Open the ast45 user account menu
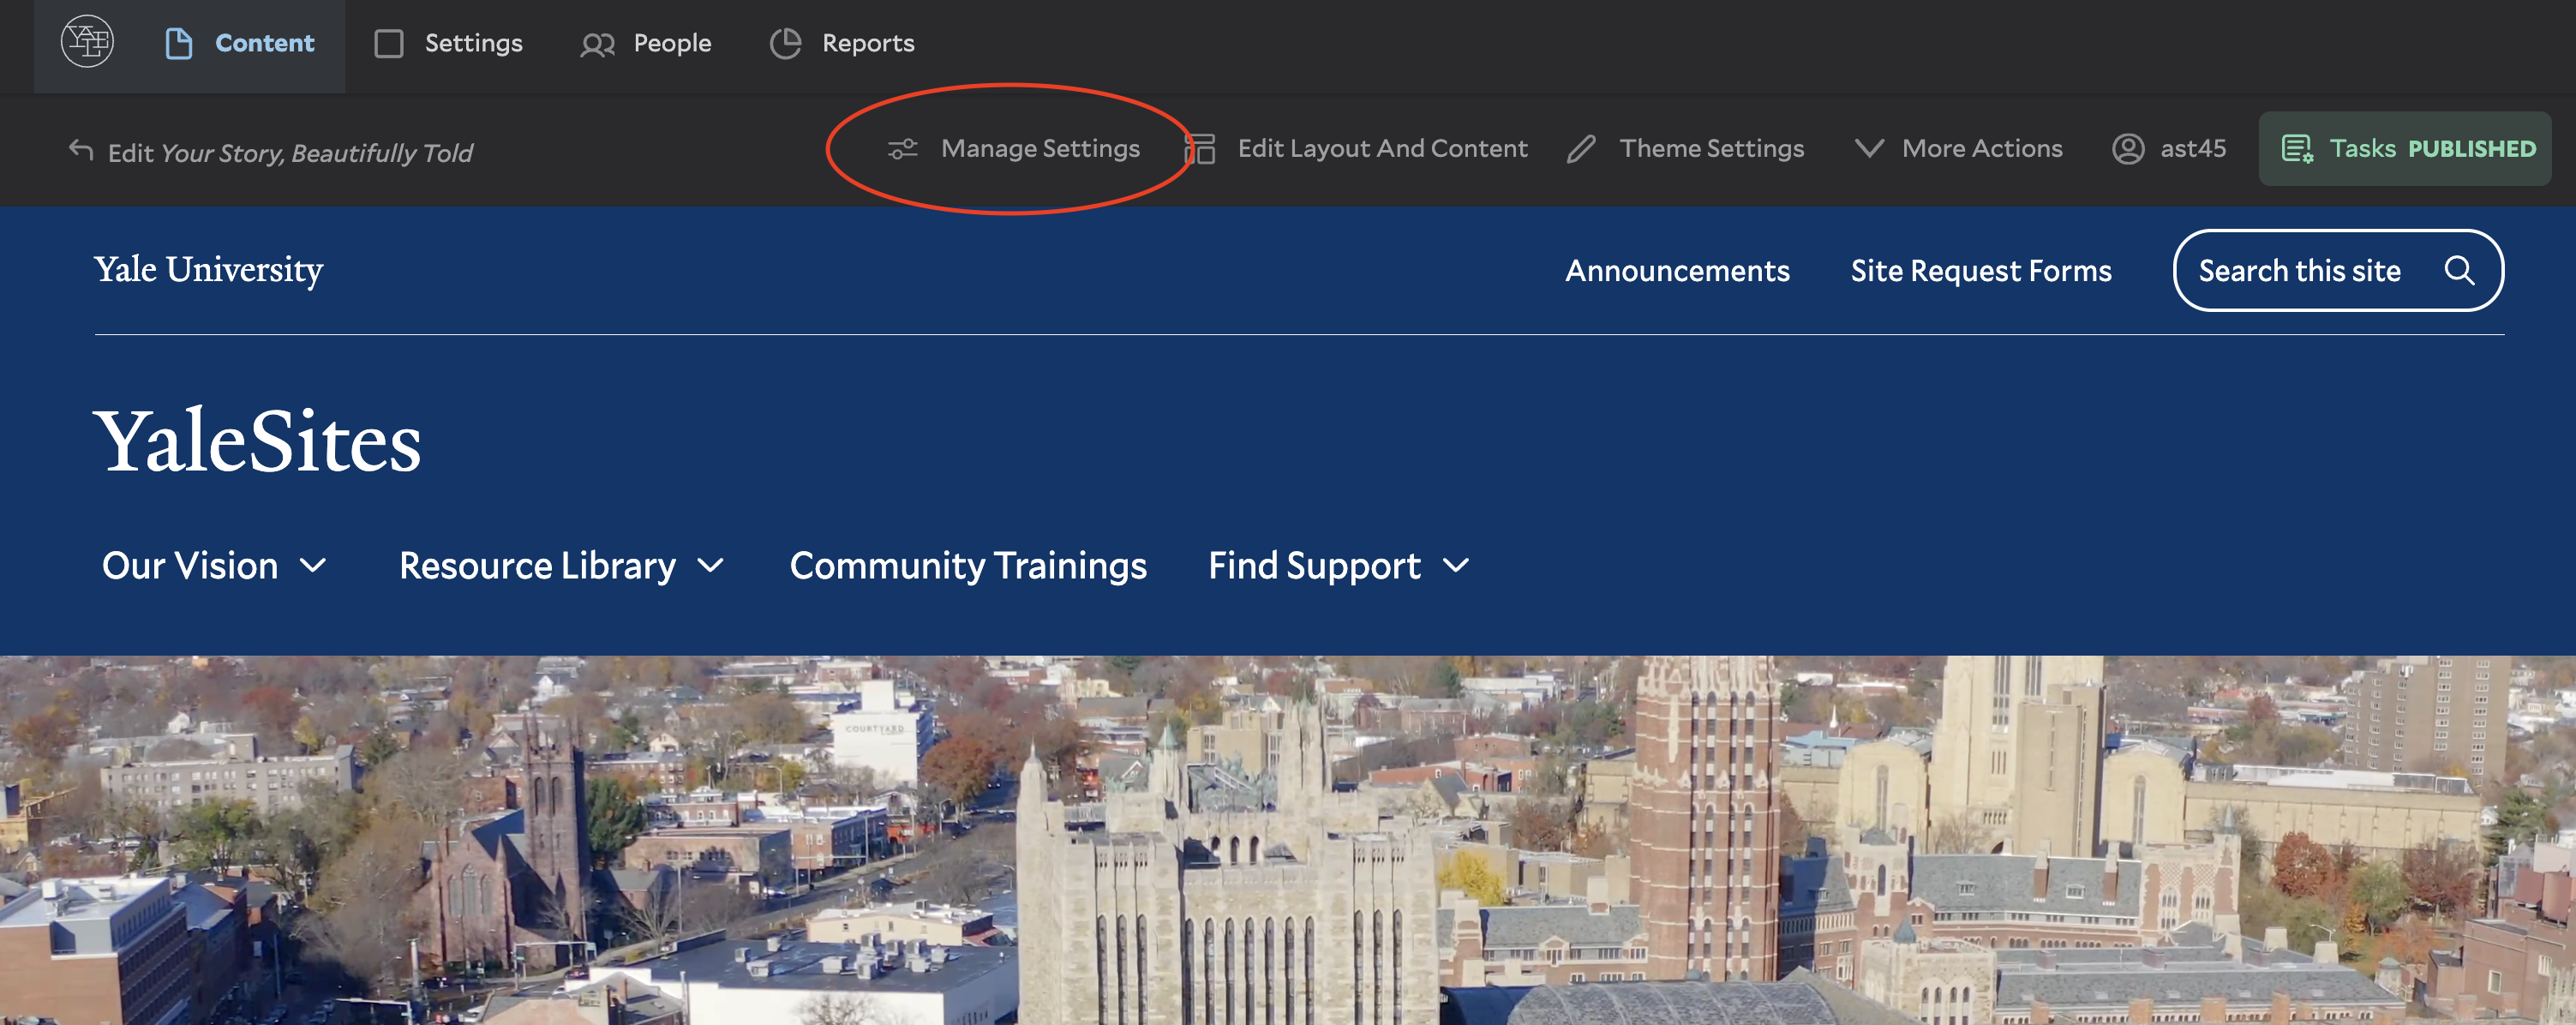The width and height of the screenshot is (2576, 1025). (2169, 149)
